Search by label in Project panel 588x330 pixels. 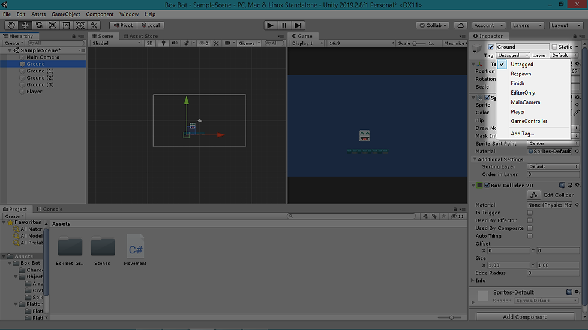(434, 216)
